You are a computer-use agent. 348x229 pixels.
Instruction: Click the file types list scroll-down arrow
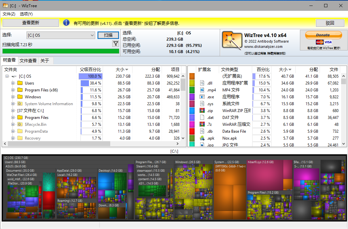pos(343,144)
